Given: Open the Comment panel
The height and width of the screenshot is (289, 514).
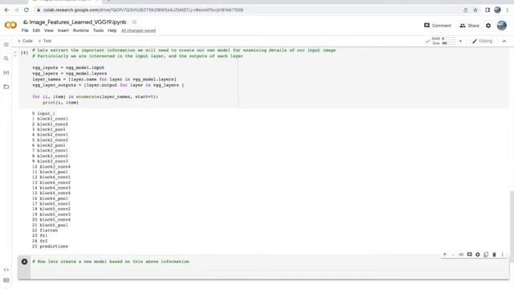Looking at the screenshot, I should pos(438,25).
